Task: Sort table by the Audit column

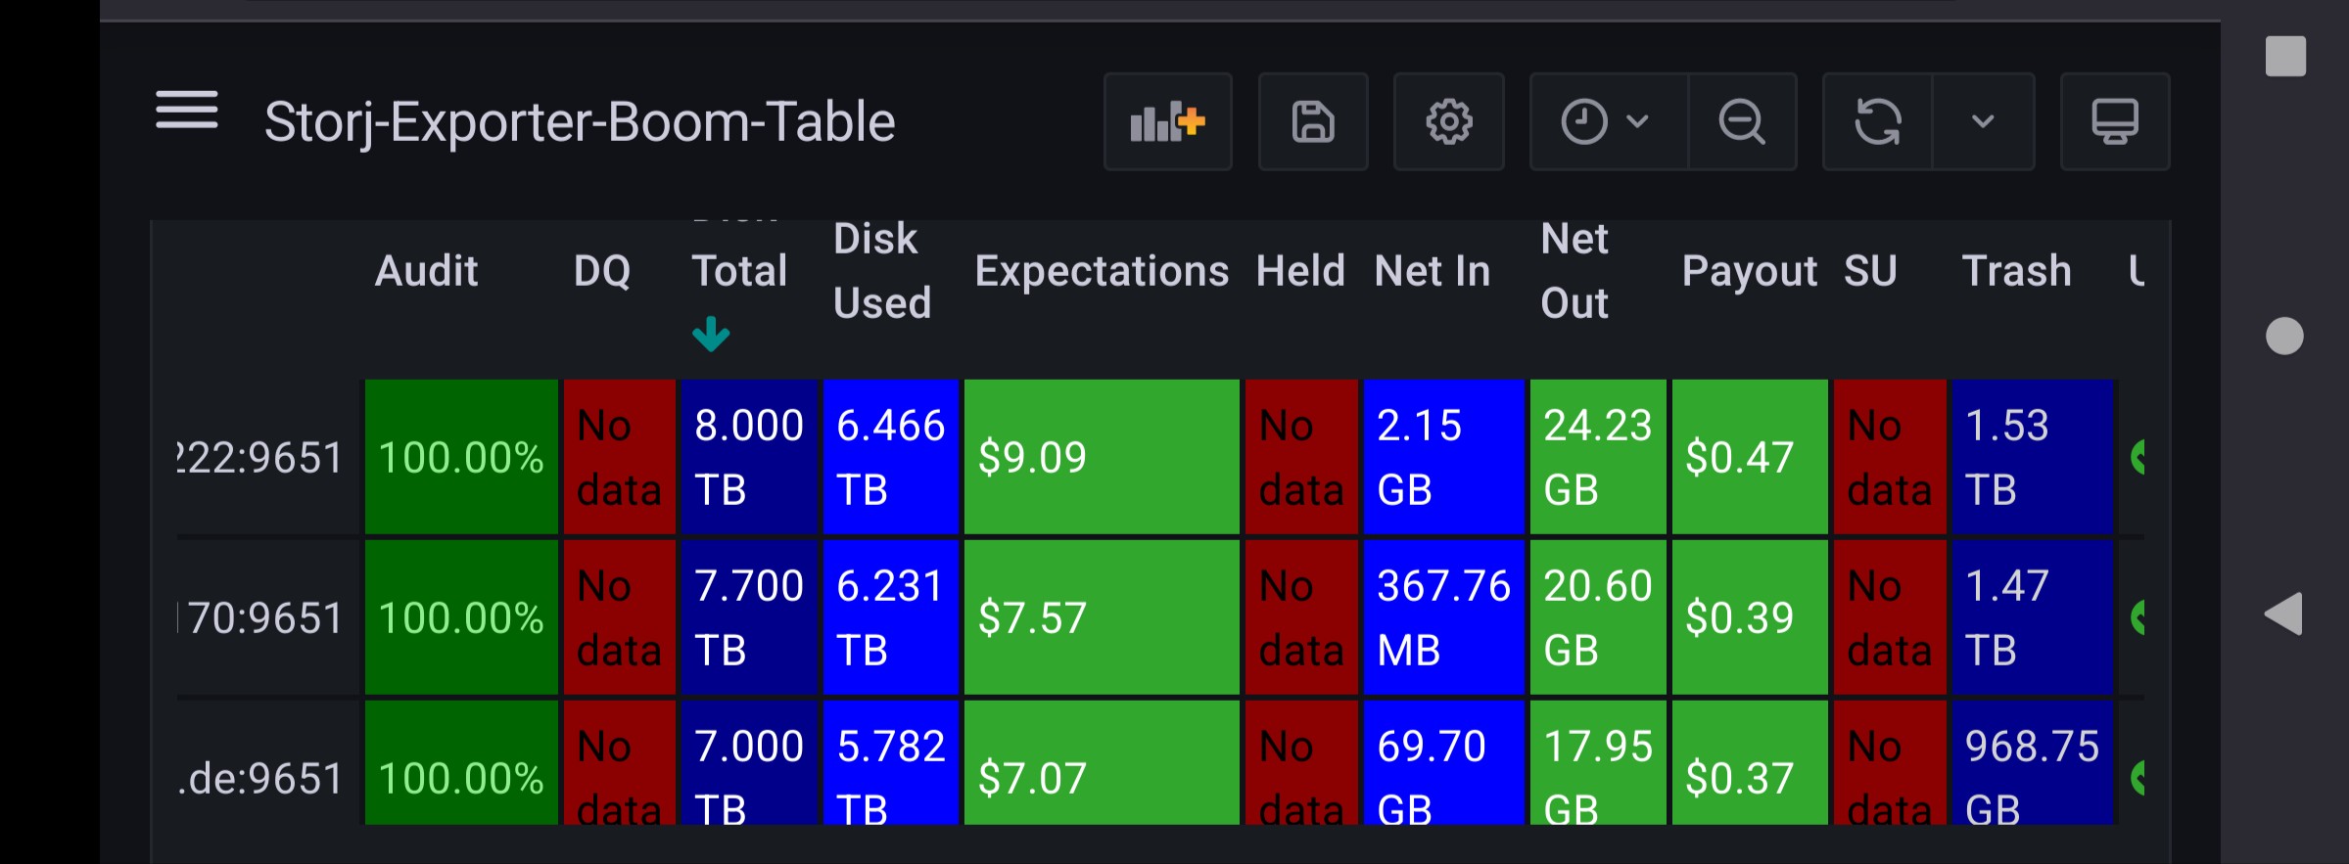Action: pyautogui.click(x=426, y=271)
